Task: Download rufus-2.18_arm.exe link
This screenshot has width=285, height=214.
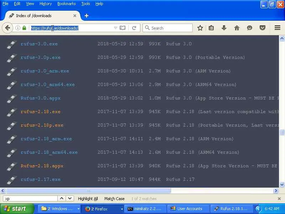Action: click(x=46, y=139)
